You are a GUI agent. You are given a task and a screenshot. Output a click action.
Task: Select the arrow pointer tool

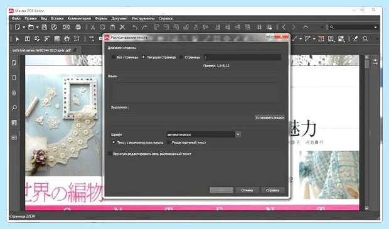coord(18,39)
